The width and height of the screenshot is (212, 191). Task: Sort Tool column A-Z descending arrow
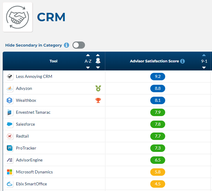tap(88, 67)
